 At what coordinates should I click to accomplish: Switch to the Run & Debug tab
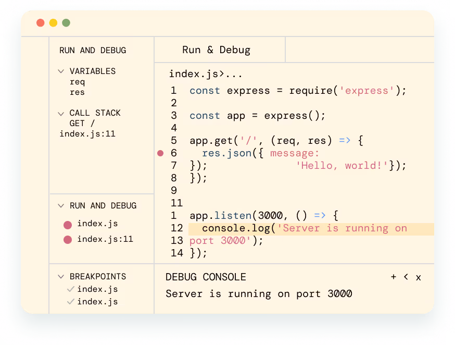(x=216, y=50)
